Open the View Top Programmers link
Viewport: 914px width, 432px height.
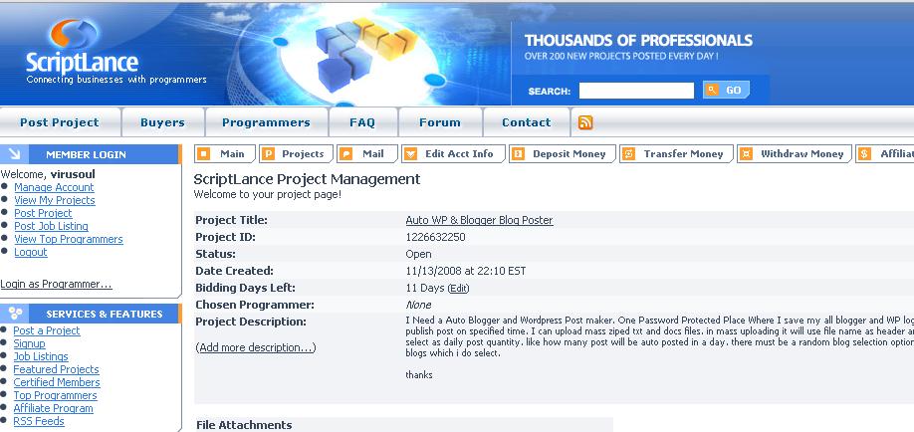(x=69, y=239)
